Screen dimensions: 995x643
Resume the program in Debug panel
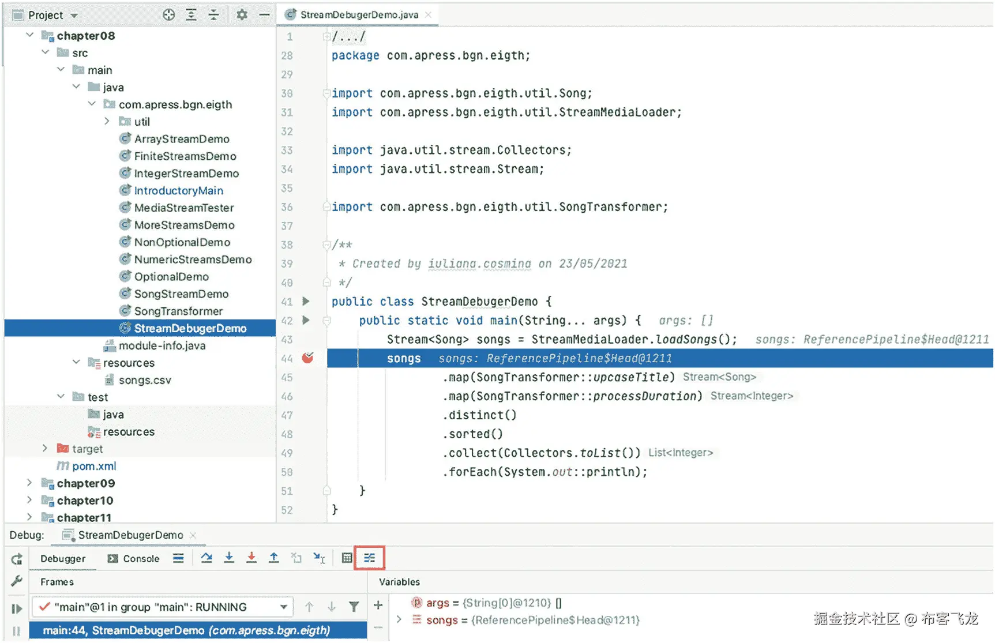click(17, 609)
